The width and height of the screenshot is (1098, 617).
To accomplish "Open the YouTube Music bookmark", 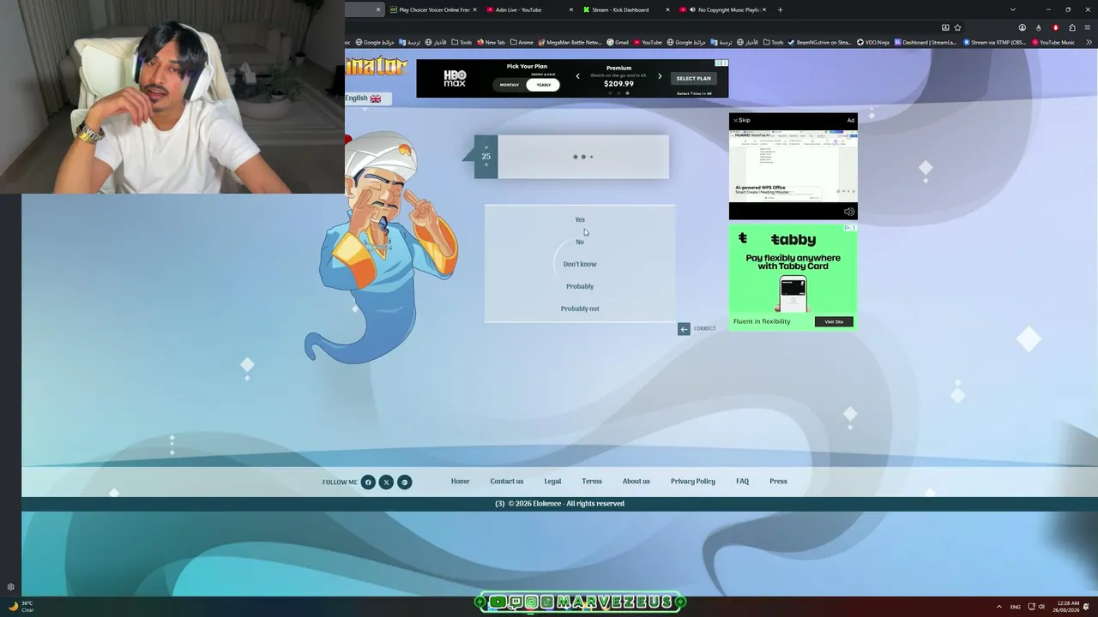I will [x=1053, y=42].
